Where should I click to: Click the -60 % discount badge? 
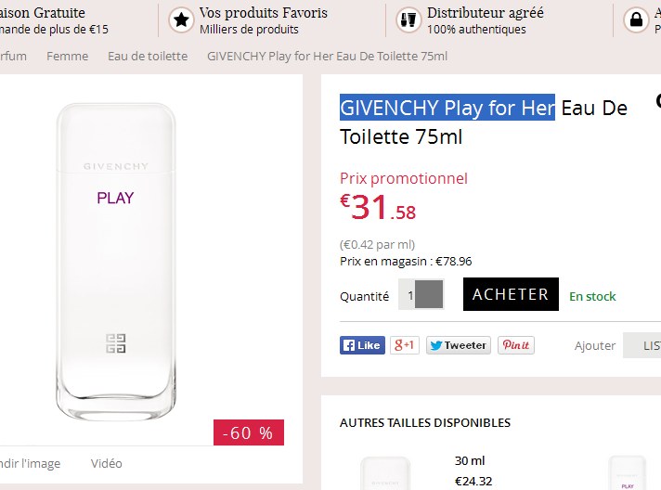249,432
